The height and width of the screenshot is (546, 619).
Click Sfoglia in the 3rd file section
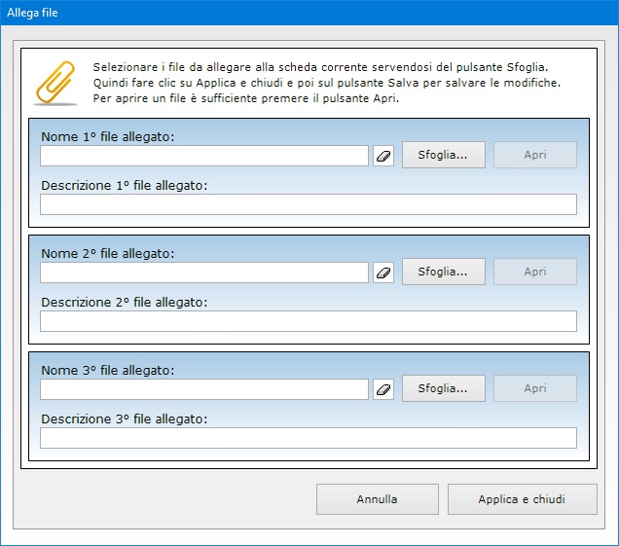(443, 388)
